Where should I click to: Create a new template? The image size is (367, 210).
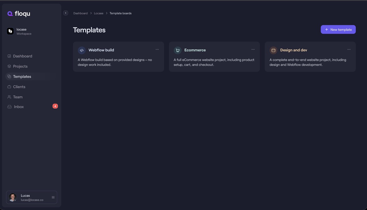click(x=338, y=30)
